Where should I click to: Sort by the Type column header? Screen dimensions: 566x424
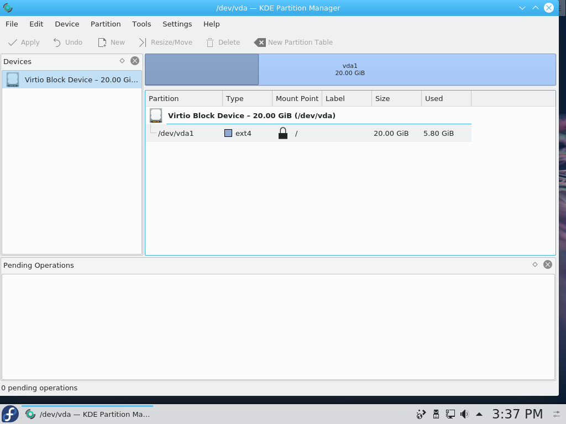(x=247, y=98)
